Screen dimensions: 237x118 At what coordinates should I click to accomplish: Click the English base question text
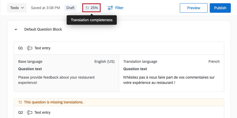56,80
